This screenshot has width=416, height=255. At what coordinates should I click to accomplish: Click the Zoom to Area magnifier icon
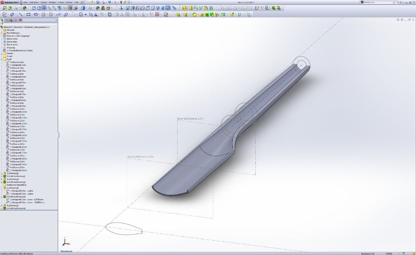tap(54, 8)
